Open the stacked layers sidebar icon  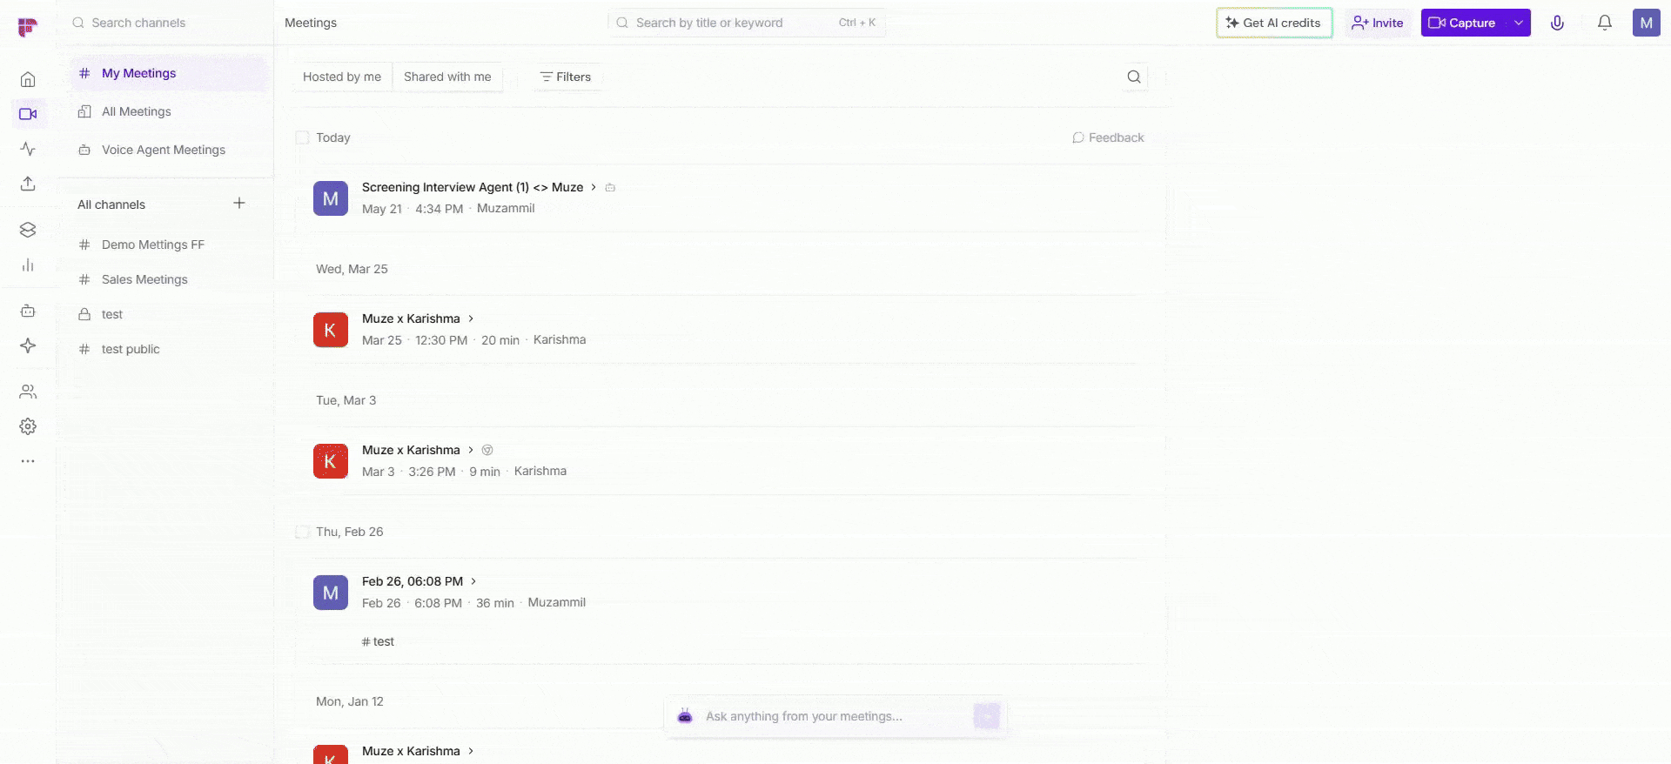click(28, 230)
